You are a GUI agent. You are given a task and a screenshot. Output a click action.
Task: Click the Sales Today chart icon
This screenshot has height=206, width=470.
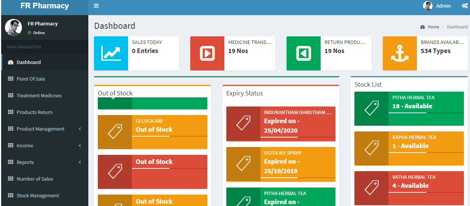point(111,53)
